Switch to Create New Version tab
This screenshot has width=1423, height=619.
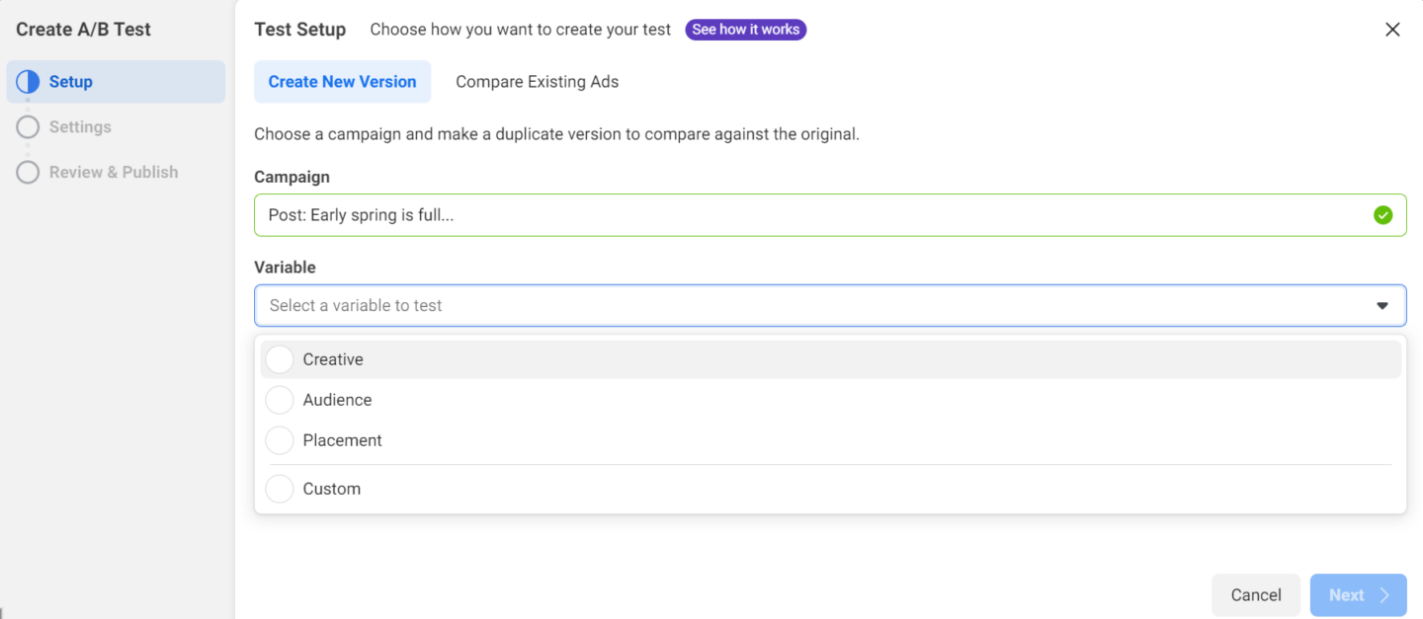tap(342, 82)
